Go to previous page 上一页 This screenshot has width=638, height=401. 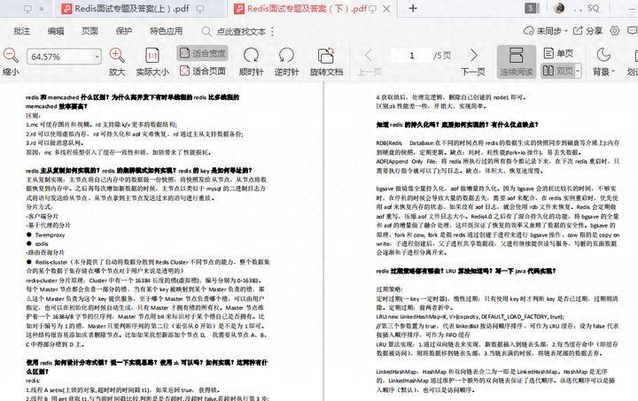(369, 62)
